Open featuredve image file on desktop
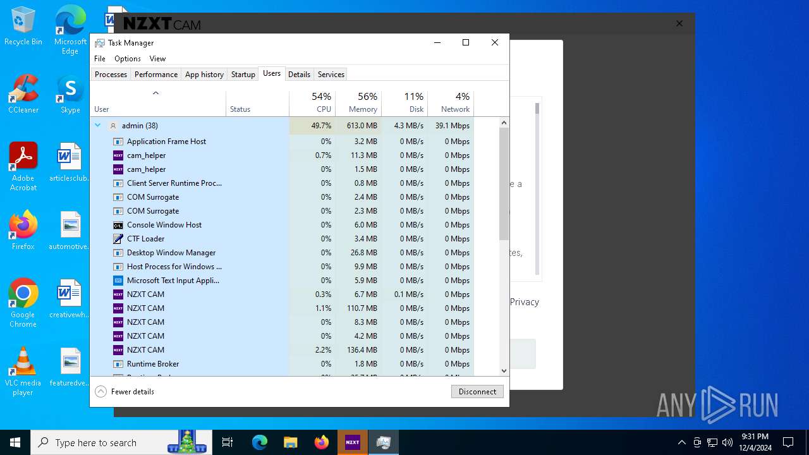This screenshot has height=455, width=809. [x=70, y=368]
